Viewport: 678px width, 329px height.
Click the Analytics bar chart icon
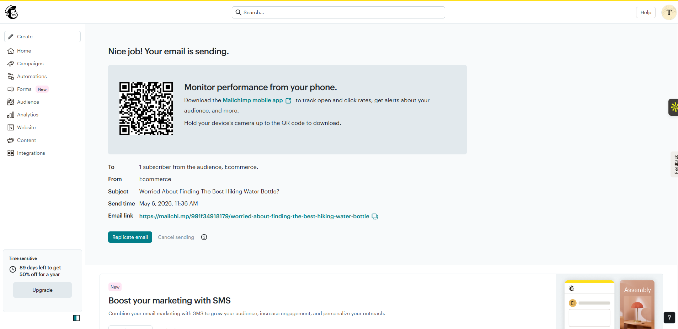pyautogui.click(x=11, y=115)
